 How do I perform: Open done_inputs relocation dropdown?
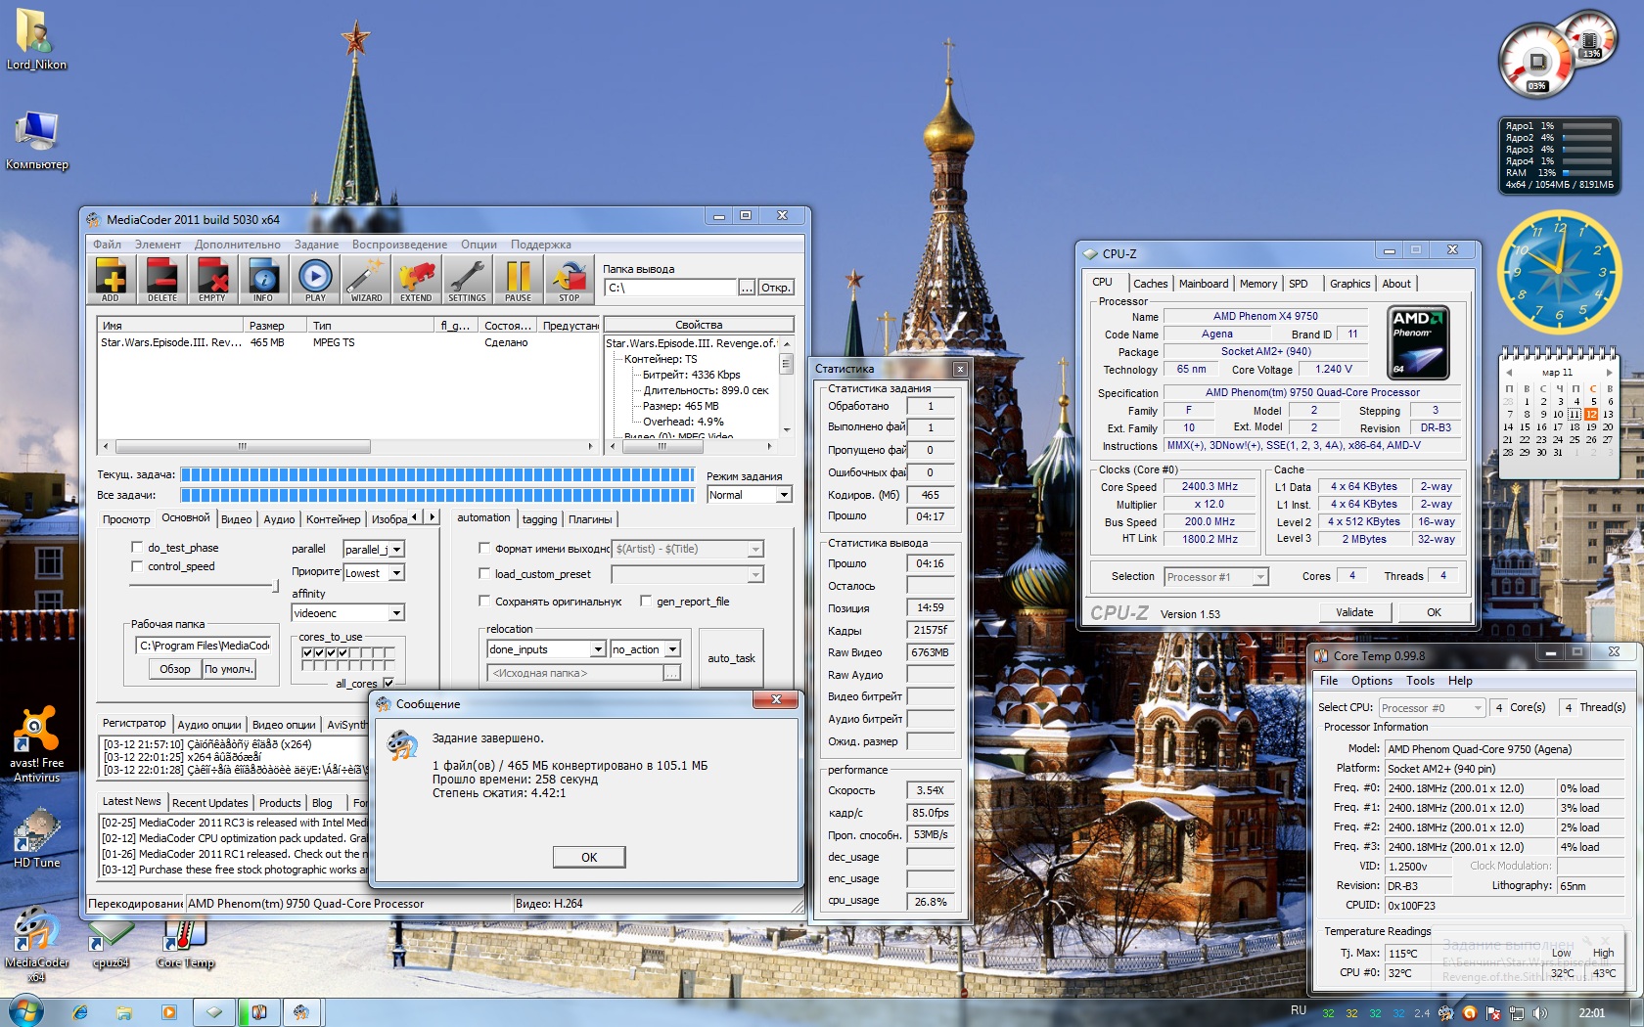click(598, 649)
